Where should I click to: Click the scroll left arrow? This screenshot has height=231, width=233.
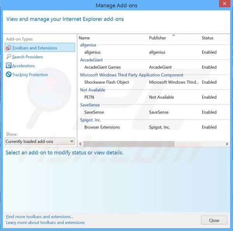point(80,144)
